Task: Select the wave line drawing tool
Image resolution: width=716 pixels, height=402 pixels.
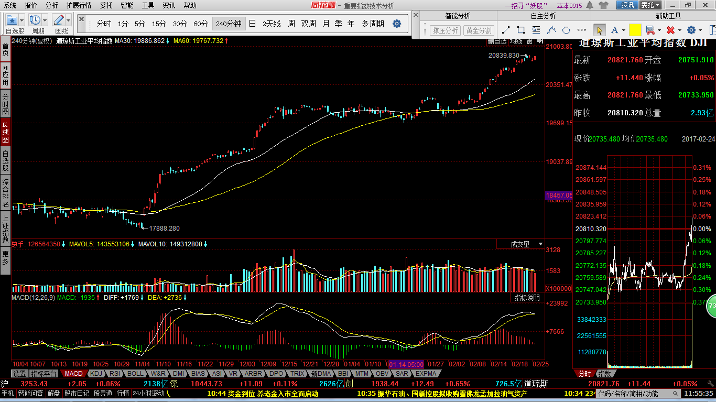Action: pyautogui.click(x=551, y=30)
